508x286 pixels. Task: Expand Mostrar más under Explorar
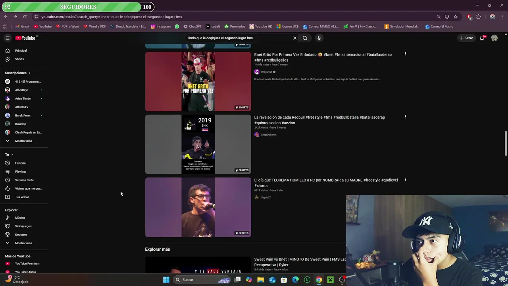coord(24,243)
